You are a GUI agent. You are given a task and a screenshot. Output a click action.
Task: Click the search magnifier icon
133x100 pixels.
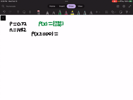pos(3,6)
